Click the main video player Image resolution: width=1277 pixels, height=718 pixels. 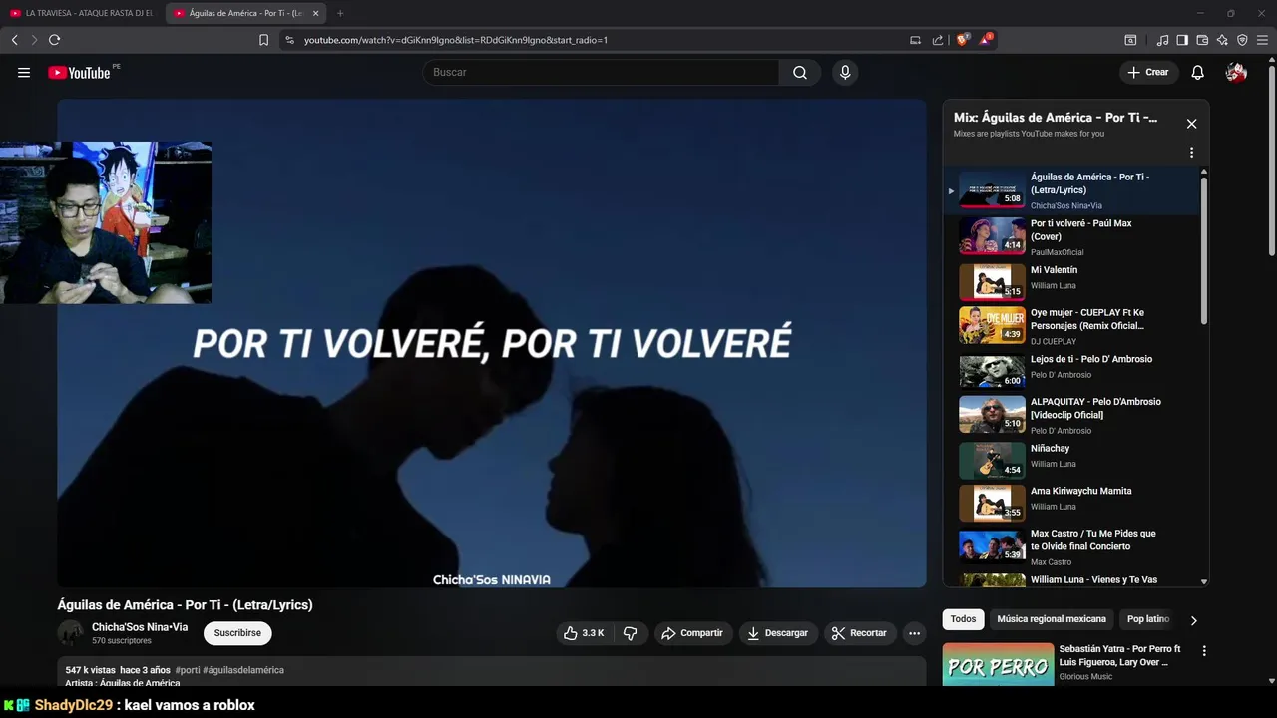pyautogui.click(x=491, y=343)
